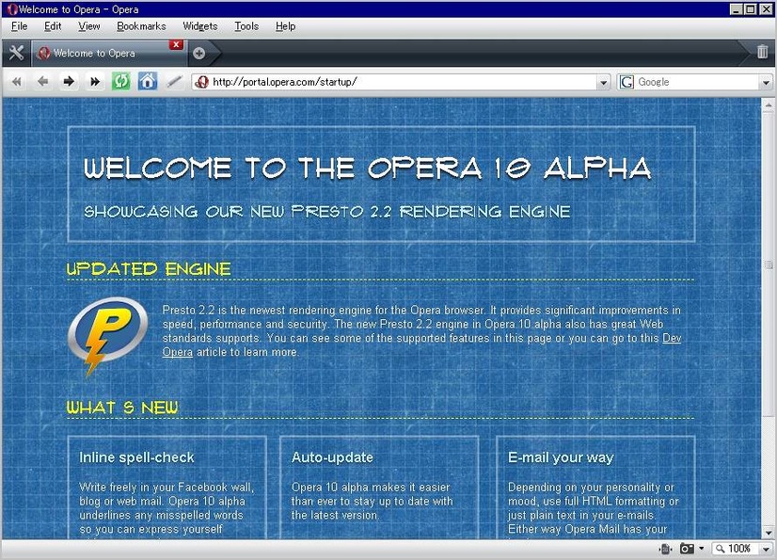777x560 pixels.
Task: Click the Opera logo in title bar
Action: coord(12,9)
